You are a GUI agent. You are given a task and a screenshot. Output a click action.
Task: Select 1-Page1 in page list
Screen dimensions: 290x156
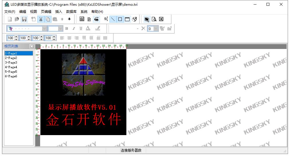[x=19, y=53]
